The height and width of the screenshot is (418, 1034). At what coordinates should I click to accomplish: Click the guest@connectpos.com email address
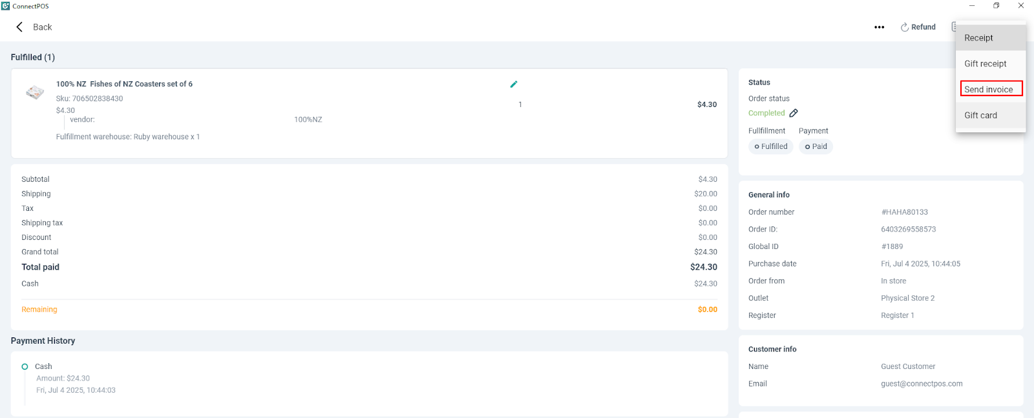922,384
